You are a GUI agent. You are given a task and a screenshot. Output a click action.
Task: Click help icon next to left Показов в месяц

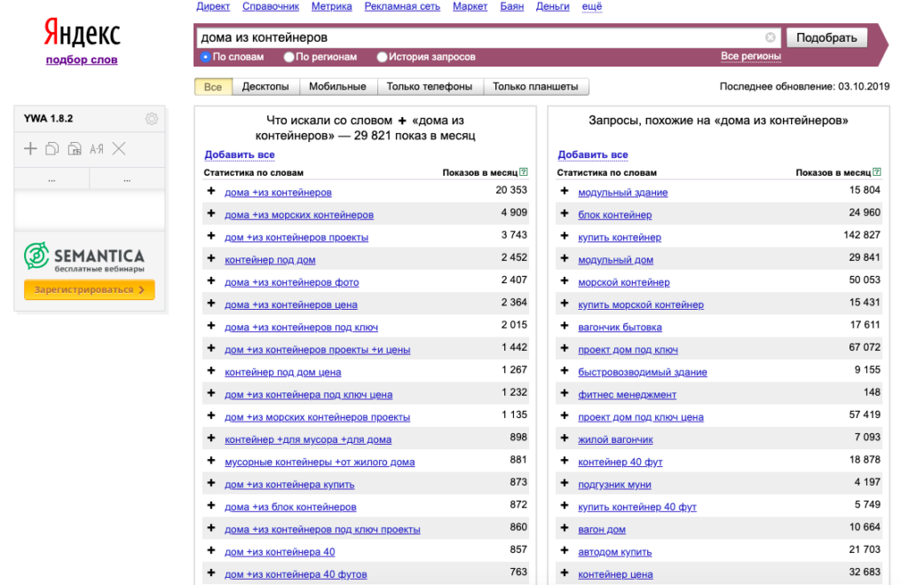524,172
